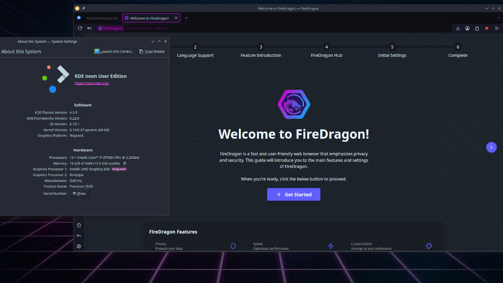Click the Copy Details button
The width and height of the screenshot is (503, 283).
[152, 51]
